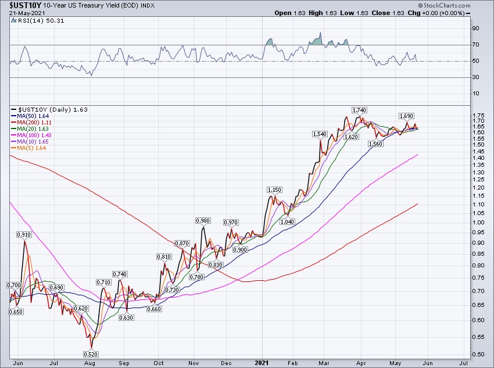494x368 pixels.
Task: Click the 1.740 peak price label
Action: tap(359, 110)
